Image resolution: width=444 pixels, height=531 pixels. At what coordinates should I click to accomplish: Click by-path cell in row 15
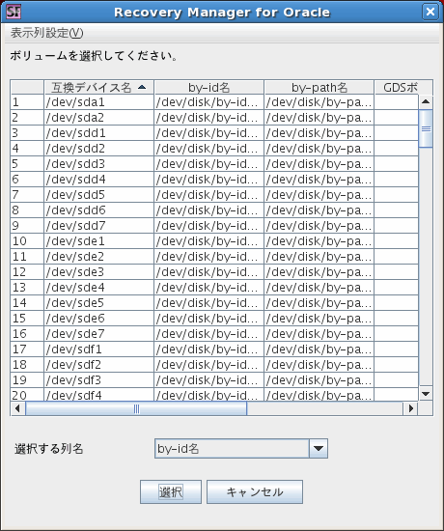319,319
